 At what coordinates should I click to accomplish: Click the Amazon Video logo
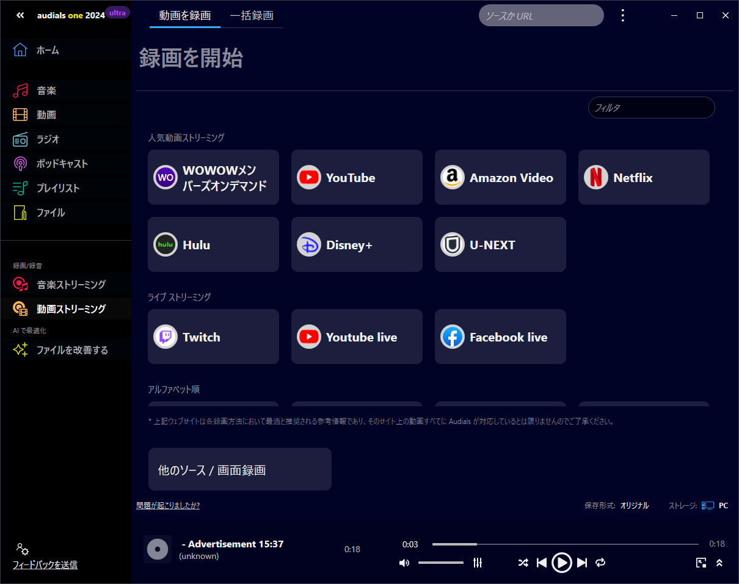tap(453, 178)
